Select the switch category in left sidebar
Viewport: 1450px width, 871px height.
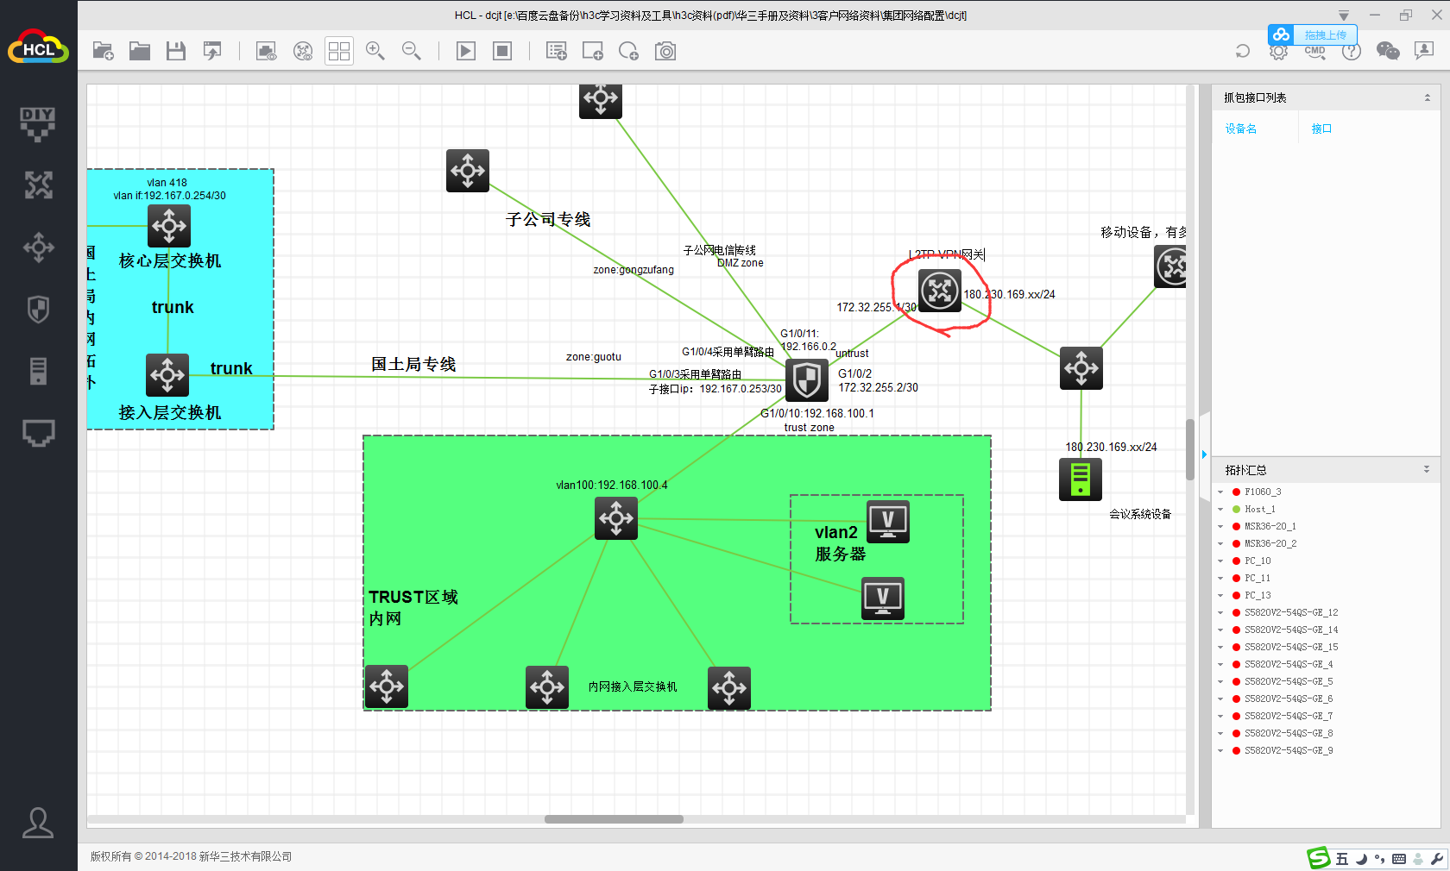(x=38, y=248)
